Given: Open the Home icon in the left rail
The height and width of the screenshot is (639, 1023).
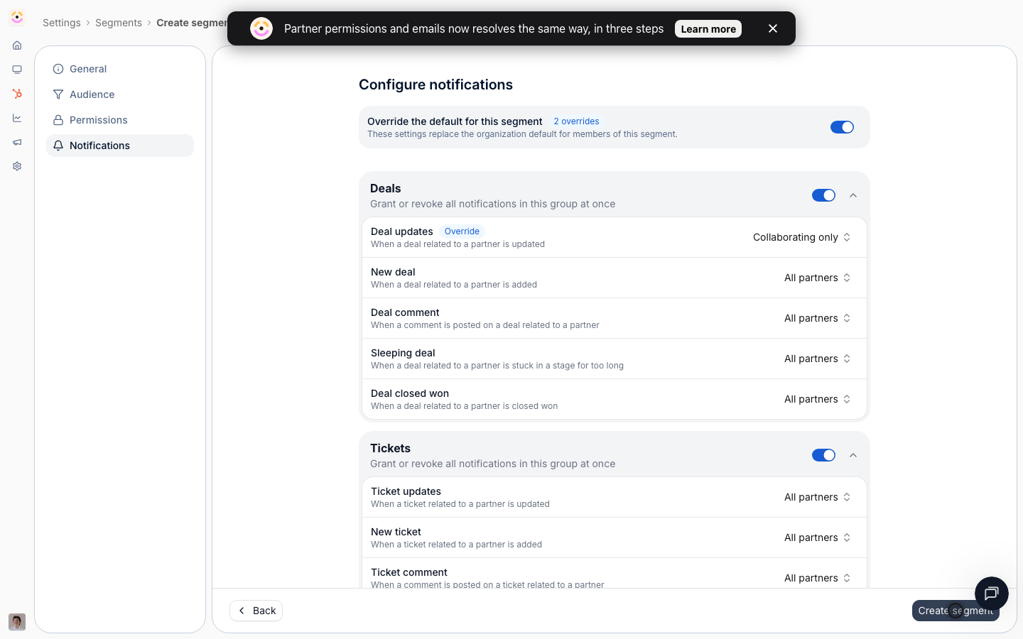Looking at the screenshot, I should click(x=17, y=45).
